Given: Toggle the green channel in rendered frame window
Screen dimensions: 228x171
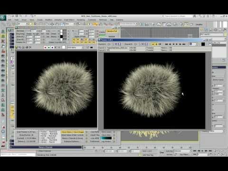Looking at the screenshot, I should point(49,47).
